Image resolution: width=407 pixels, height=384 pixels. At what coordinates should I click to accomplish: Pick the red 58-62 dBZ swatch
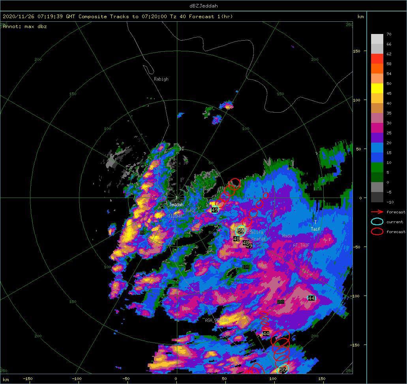pyautogui.click(x=377, y=59)
